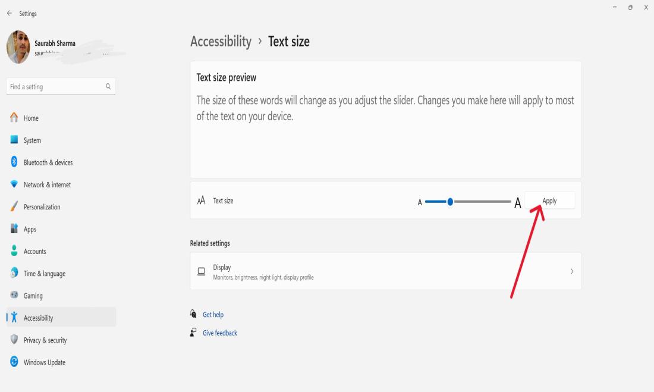Open System settings via its icon
This screenshot has height=392, width=654.
tap(14, 140)
